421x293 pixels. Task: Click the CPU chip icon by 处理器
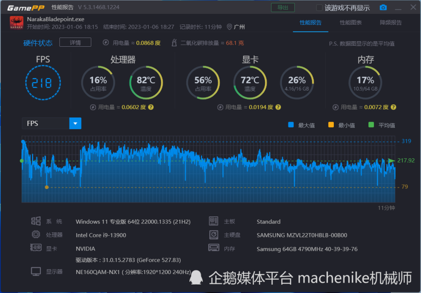(36, 234)
